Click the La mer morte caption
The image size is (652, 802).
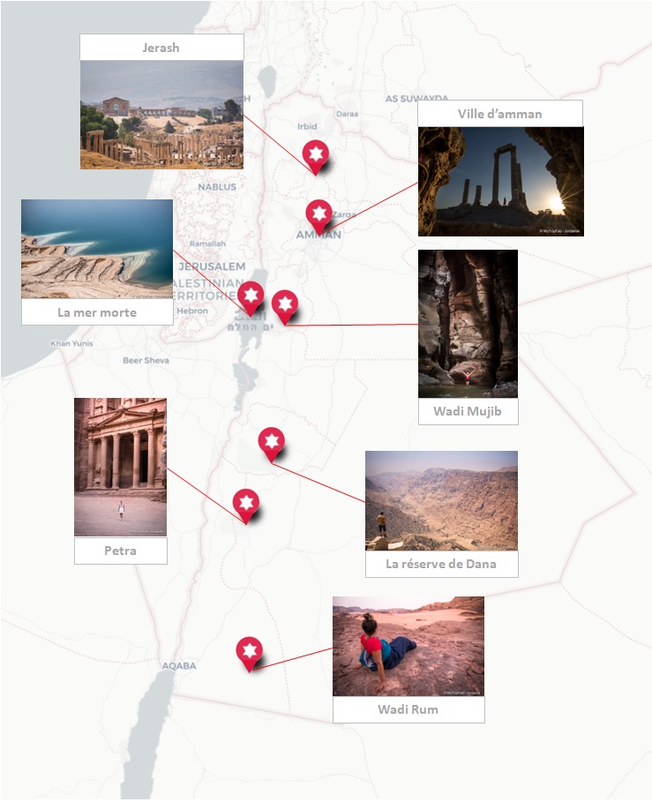(97, 312)
